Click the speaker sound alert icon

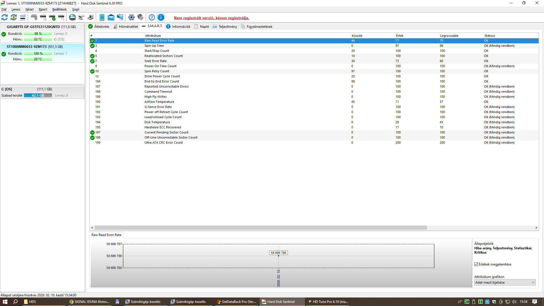(x=140, y=17)
